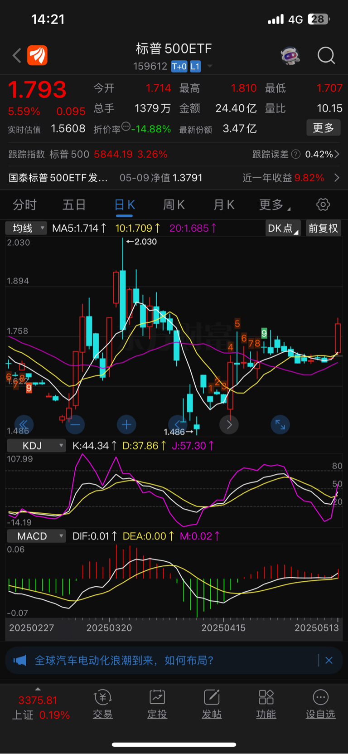
Task: Open 更多 chart period dropdown
Action: (x=275, y=205)
